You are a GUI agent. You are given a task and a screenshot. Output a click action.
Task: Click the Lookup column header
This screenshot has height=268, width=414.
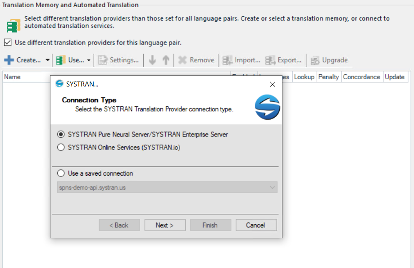304,77
